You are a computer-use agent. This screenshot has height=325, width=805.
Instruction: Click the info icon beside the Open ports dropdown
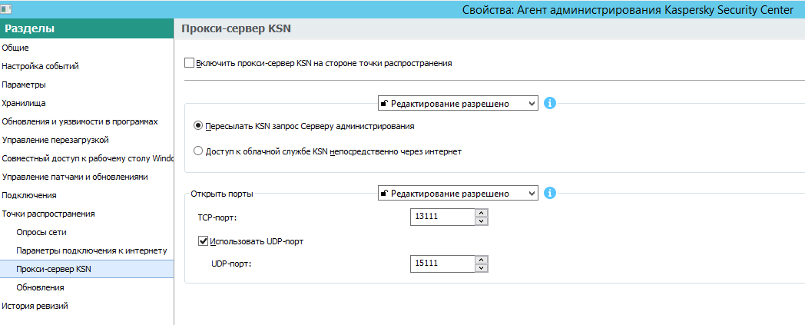click(549, 194)
